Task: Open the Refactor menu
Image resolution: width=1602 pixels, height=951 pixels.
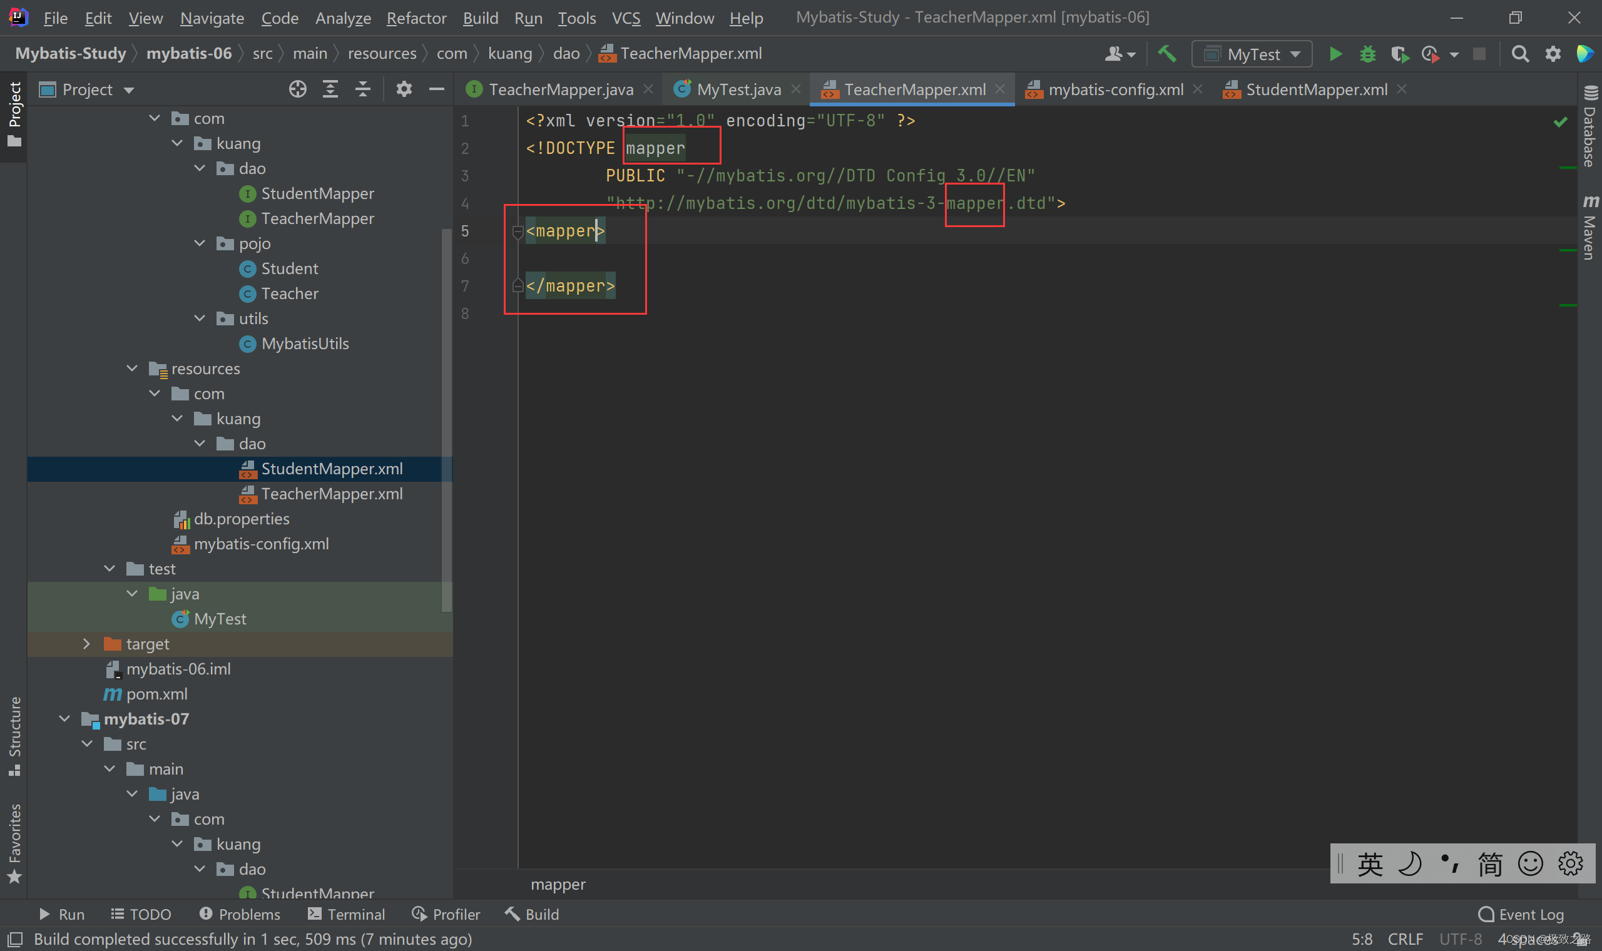Action: tap(416, 18)
